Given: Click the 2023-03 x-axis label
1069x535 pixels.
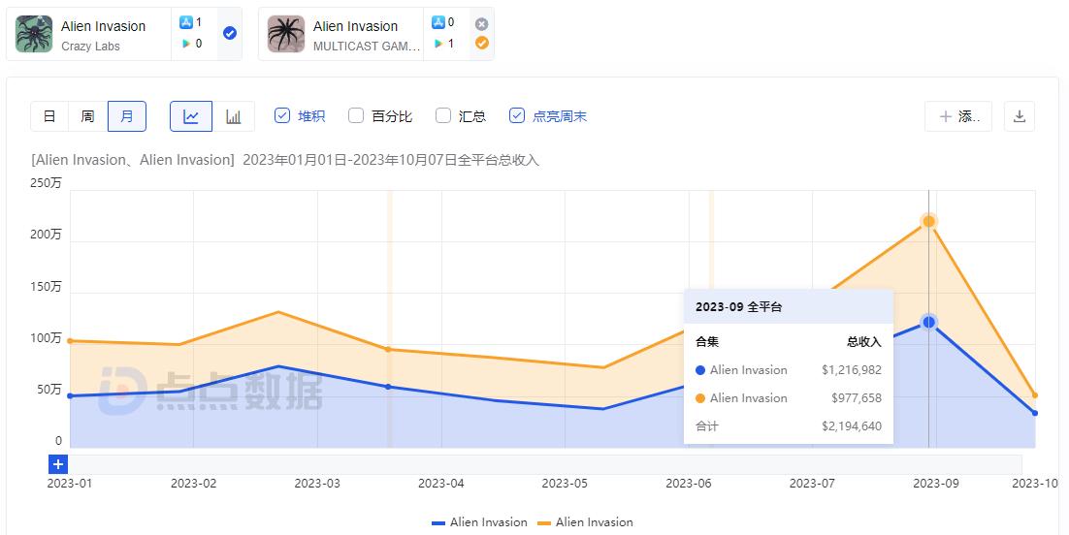Looking at the screenshot, I should [317, 484].
